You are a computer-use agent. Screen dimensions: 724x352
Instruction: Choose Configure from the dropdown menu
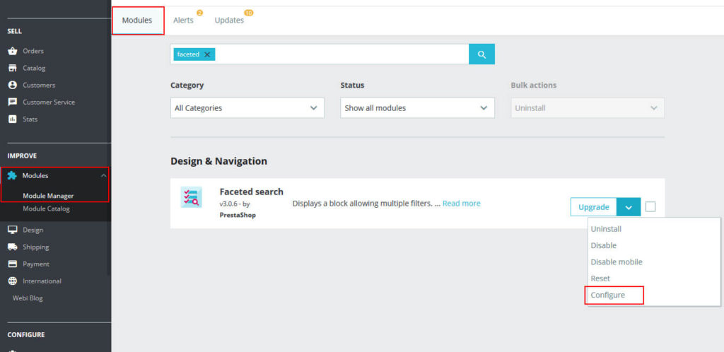coord(608,295)
